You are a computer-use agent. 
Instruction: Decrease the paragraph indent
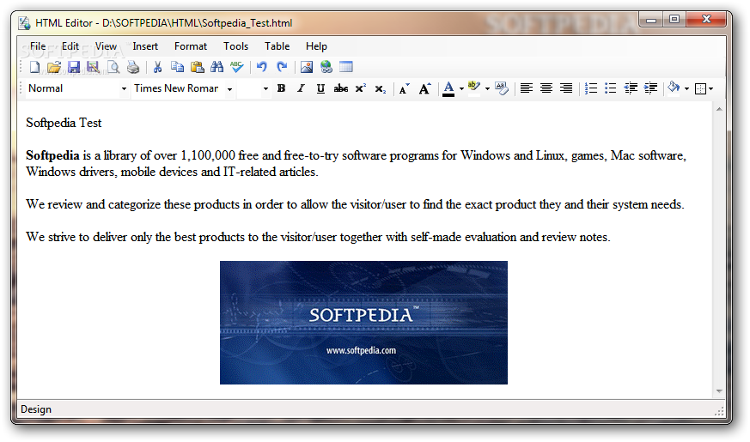[631, 88]
